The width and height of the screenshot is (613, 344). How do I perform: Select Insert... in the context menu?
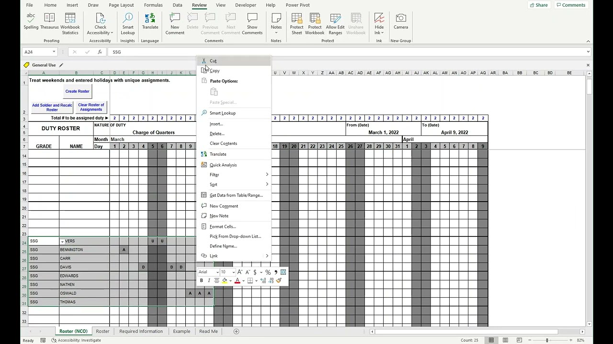coord(234,124)
